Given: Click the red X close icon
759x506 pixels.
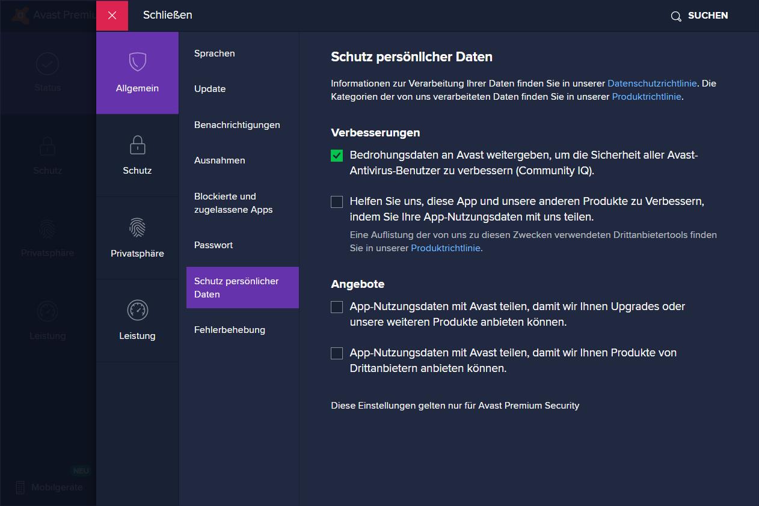Looking at the screenshot, I should coord(112,16).
